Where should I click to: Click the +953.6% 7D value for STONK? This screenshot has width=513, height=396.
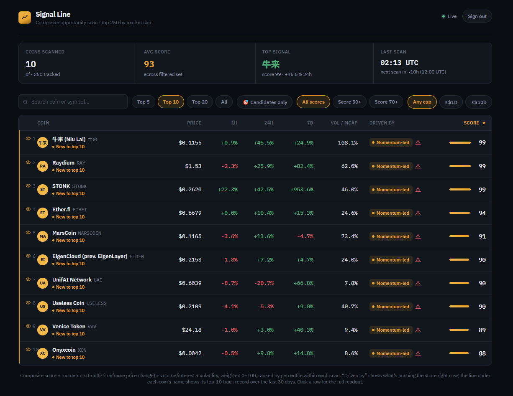pyautogui.click(x=302, y=190)
